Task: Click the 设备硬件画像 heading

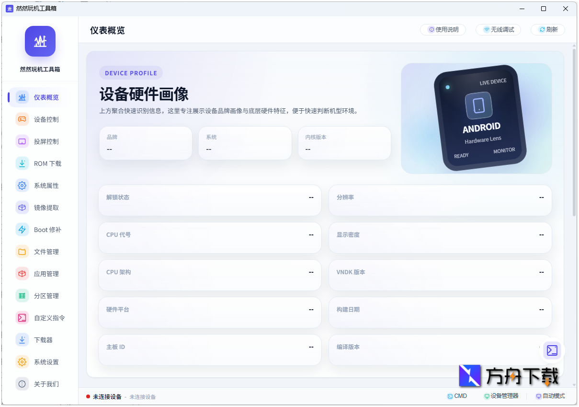Action: click(144, 94)
